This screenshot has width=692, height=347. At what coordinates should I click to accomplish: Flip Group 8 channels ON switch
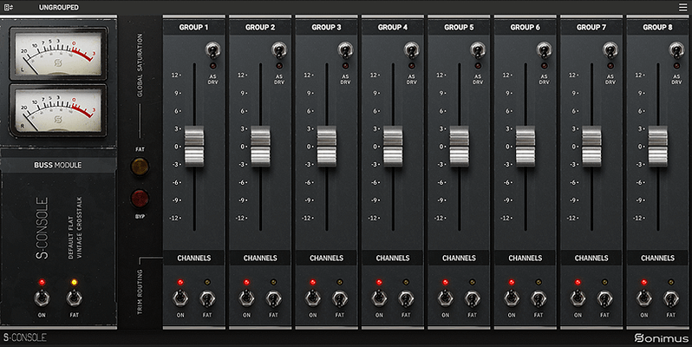(644, 298)
